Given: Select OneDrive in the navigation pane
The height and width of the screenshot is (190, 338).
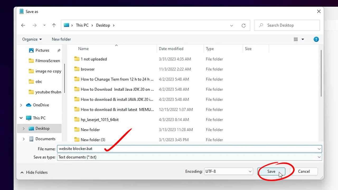Looking at the screenshot, I should coord(41,105).
